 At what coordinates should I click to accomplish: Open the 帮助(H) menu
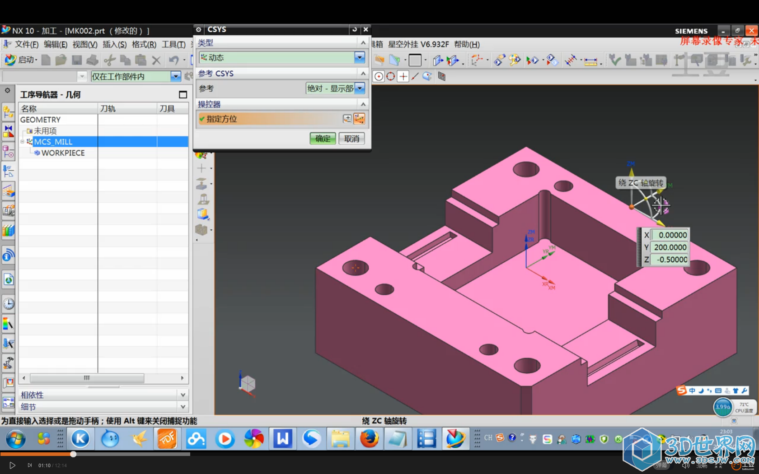467,44
